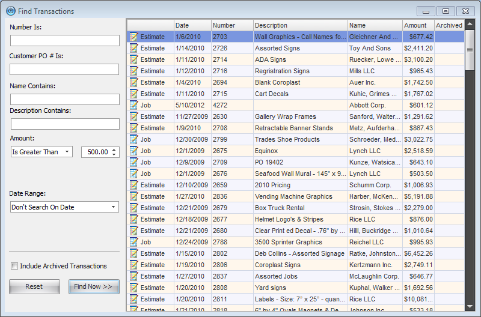Click the Find Now >> button
This screenshot has width=481, height=317.
[x=94, y=286]
